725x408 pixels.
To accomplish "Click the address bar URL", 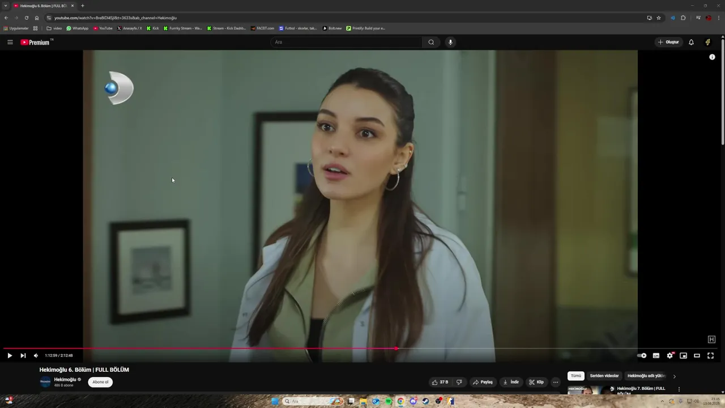I will click(116, 18).
